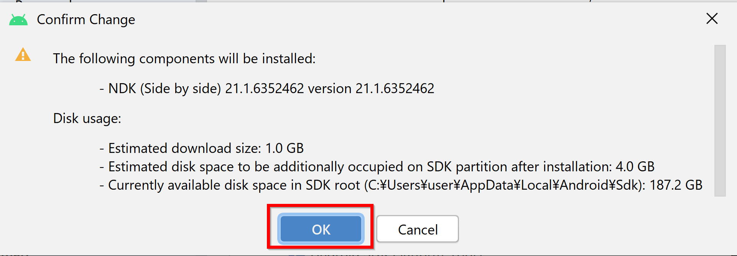
Task: Click the Android logo in title bar
Action: [18, 20]
